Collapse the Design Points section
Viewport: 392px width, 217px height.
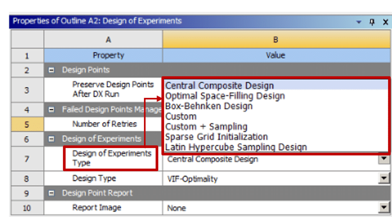pos(52,70)
